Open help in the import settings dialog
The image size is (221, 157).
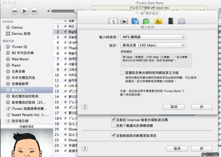coord(85,107)
